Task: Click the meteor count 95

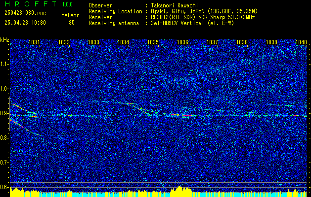Action: 72,23
